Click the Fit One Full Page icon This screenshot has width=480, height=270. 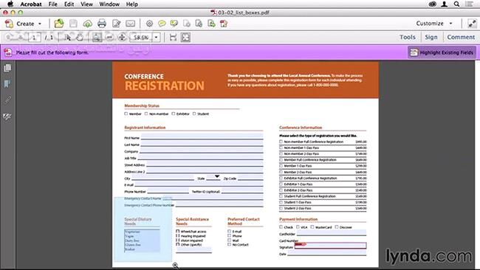[x=185, y=38]
